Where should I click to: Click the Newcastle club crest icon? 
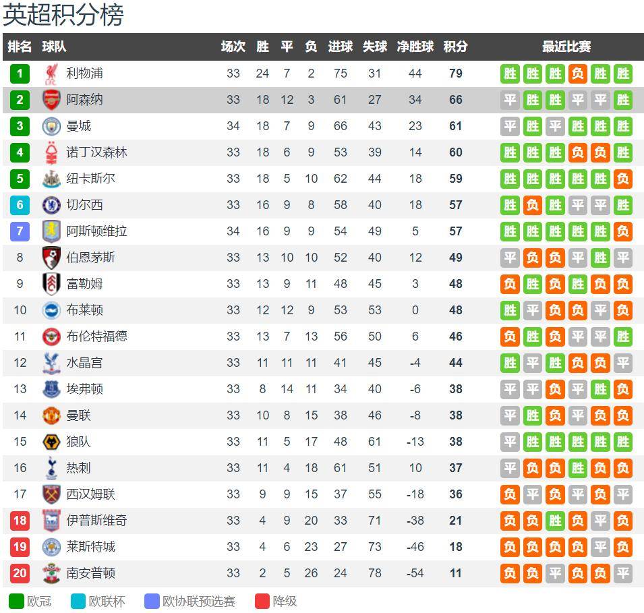click(51, 179)
